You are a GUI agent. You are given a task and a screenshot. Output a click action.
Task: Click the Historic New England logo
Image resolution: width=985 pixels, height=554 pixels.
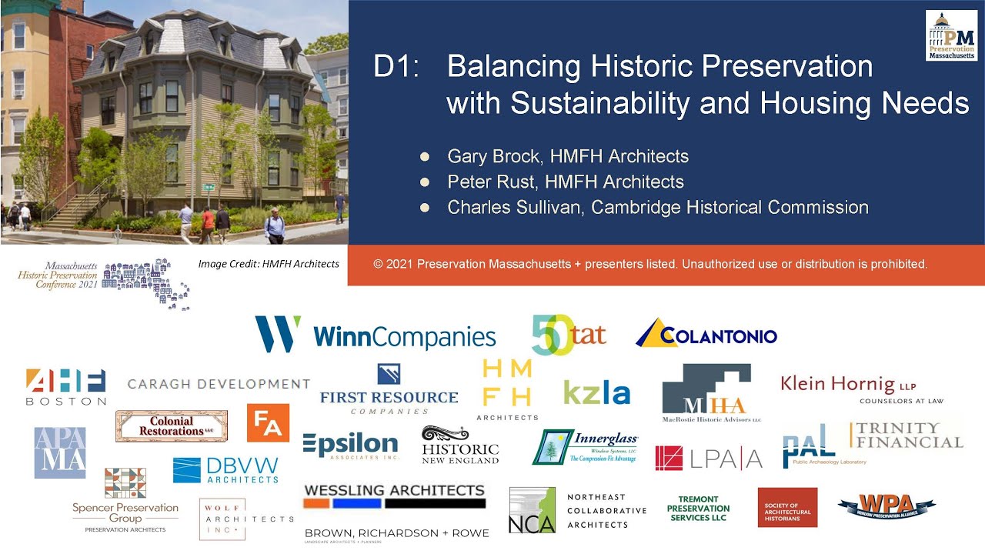460,445
